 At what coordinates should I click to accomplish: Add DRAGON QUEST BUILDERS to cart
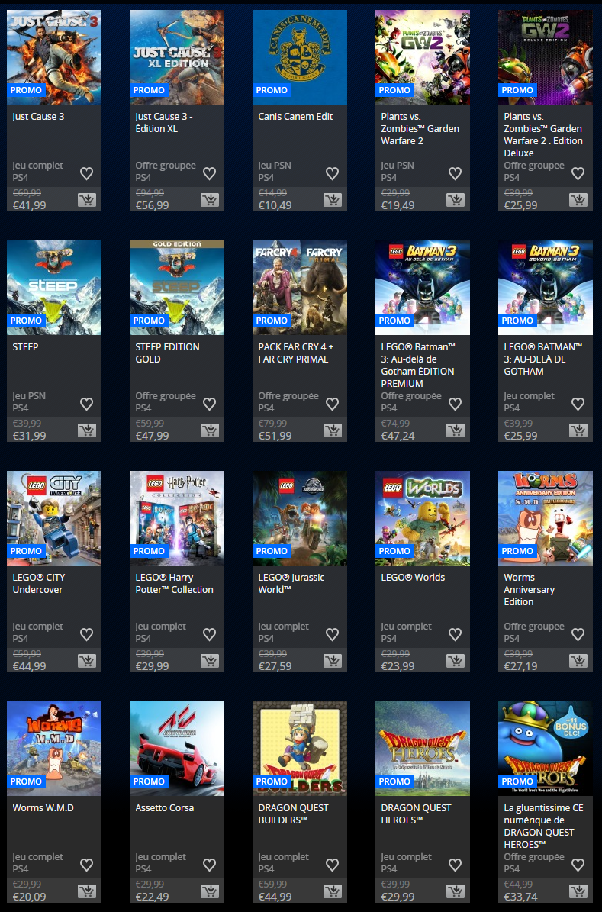click(332, 892)
